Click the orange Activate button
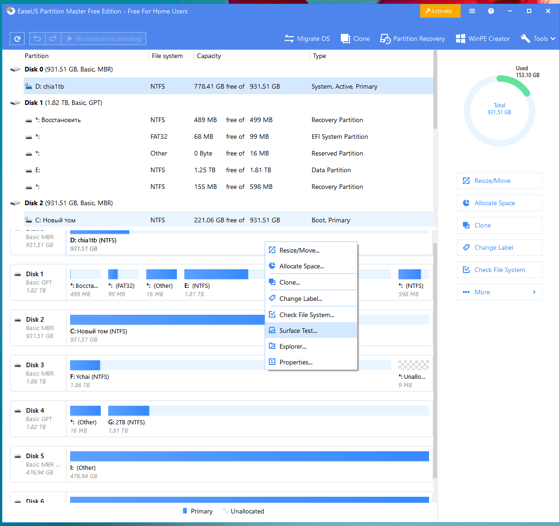The image size is (560, 526). coord(440,11)
